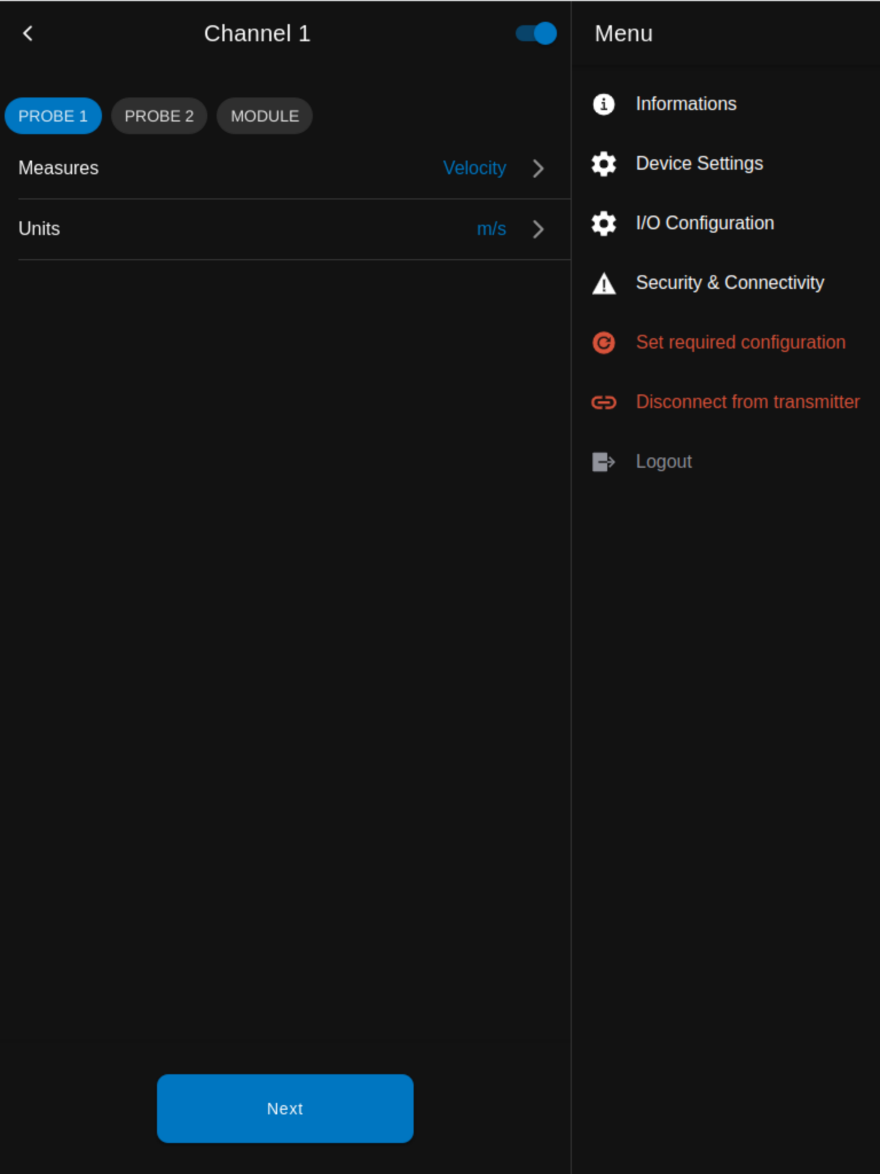Image resolution: width=880 pixels, height=1174 pixels.
Task: Click the Logout exit icon
Action: click(x=603, y=462)
